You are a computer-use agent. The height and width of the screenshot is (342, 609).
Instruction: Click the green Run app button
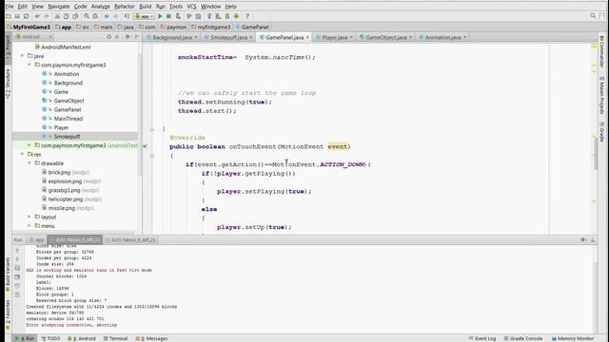point(160,16)
